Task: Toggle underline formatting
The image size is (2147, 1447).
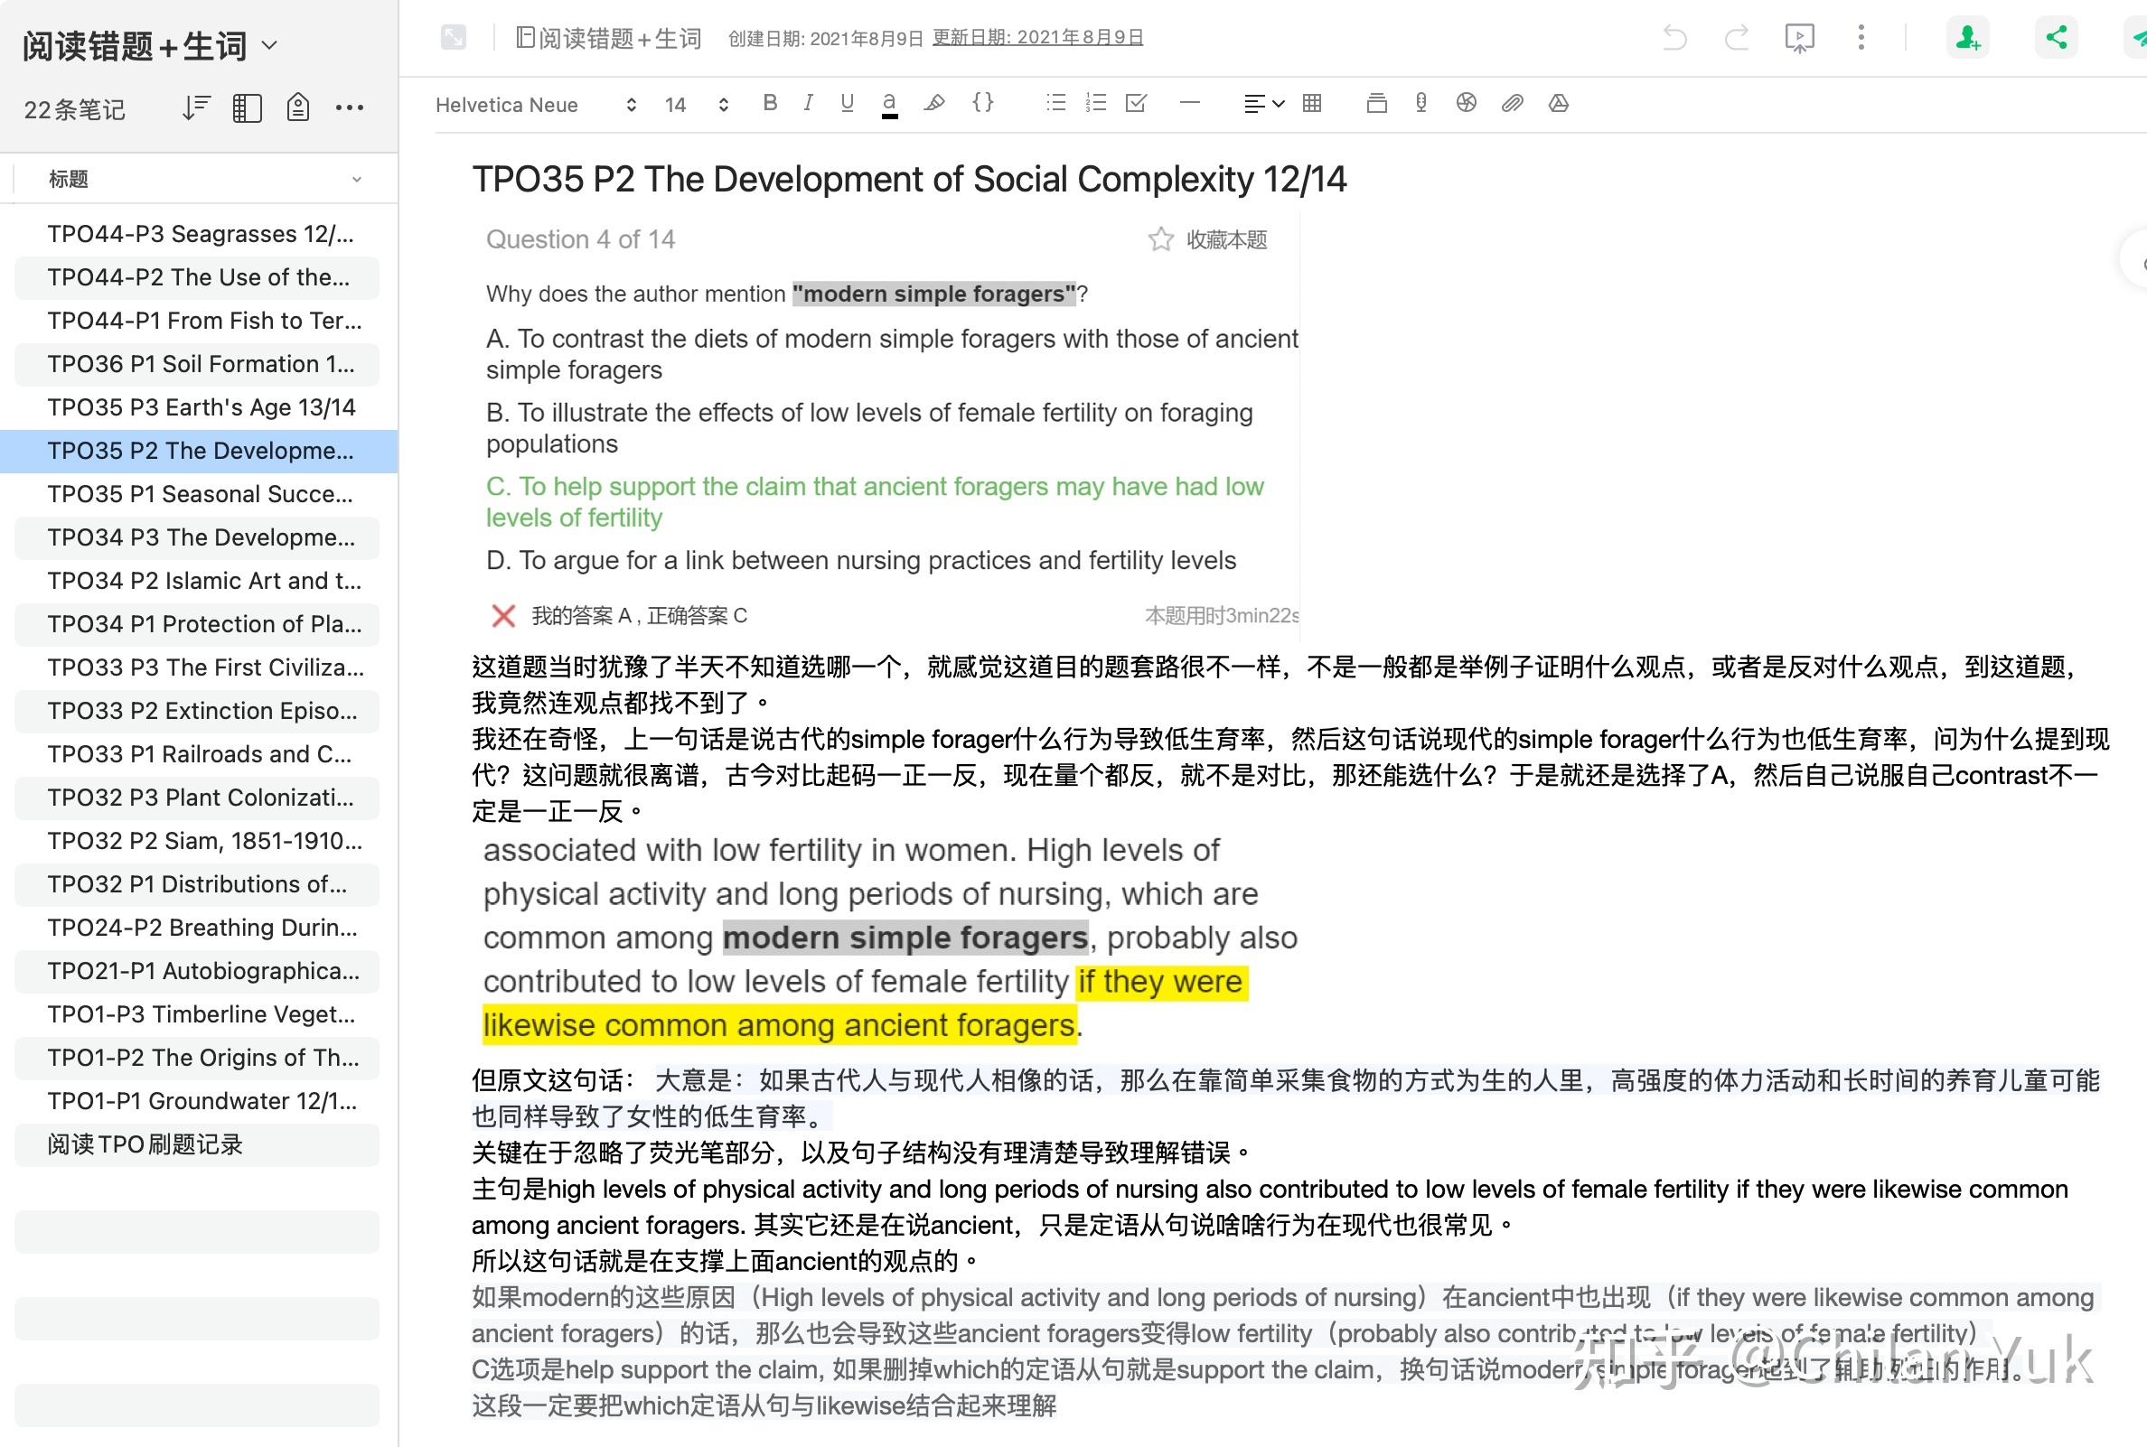Action: [x=847, y=103]
